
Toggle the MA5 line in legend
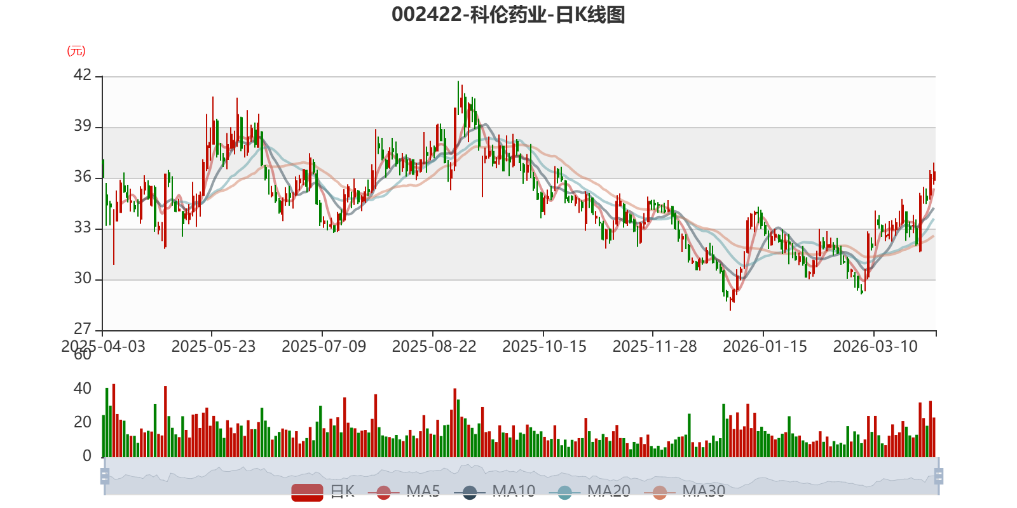tap(404, 492)
